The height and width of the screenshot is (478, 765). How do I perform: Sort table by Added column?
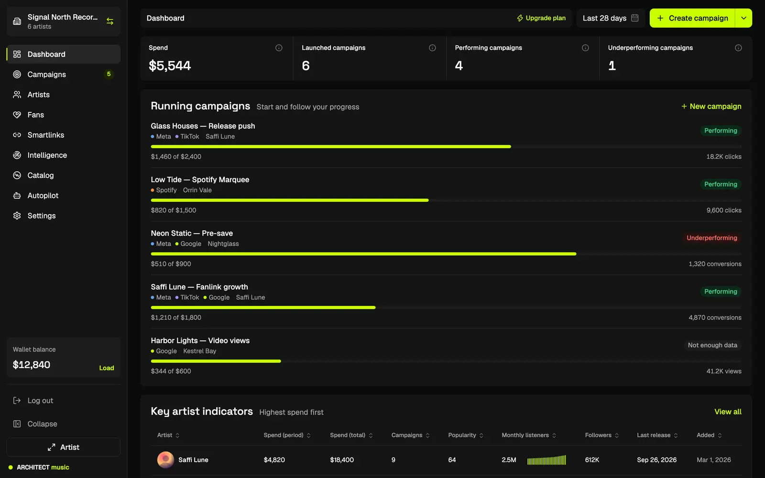710,435
